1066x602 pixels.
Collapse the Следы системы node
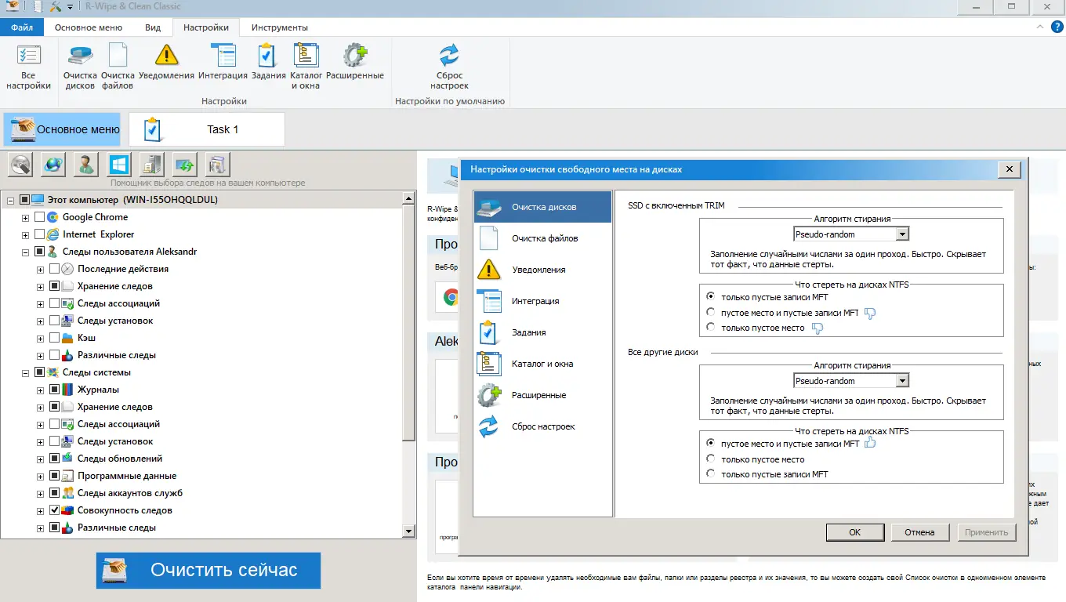pos(26,372)
